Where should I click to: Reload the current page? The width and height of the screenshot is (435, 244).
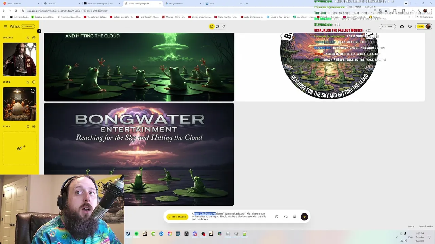[16, 11]
